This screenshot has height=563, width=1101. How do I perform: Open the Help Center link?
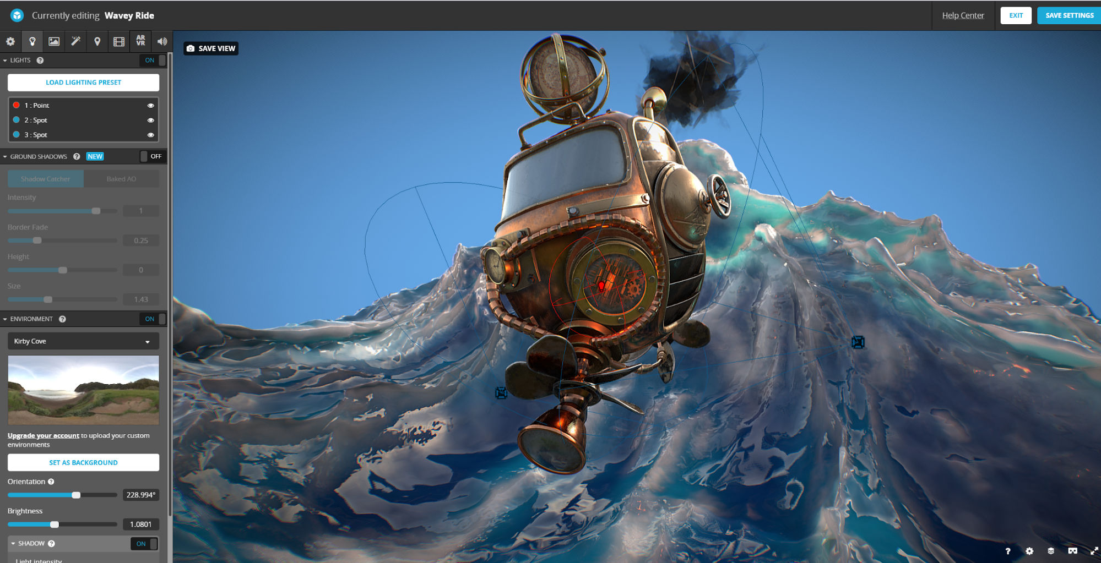click(963, 15)
